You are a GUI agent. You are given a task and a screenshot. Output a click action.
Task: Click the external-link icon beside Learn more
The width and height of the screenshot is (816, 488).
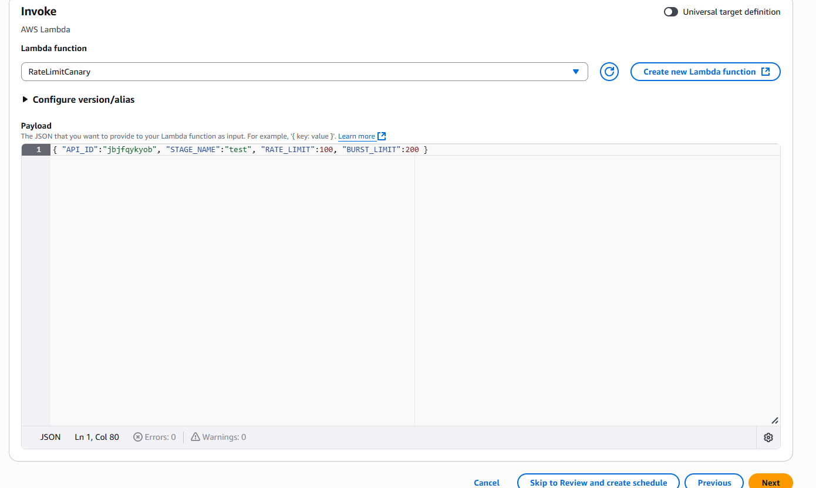coord(382,136)
